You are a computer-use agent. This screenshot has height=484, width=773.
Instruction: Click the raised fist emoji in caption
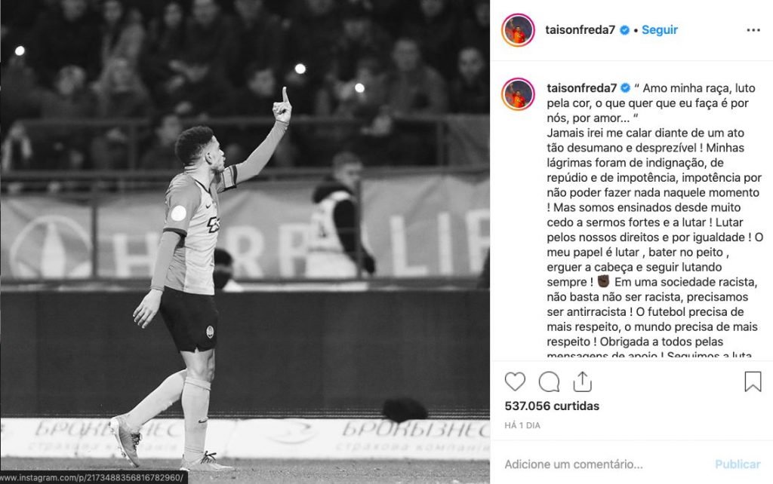coord(603,281)
